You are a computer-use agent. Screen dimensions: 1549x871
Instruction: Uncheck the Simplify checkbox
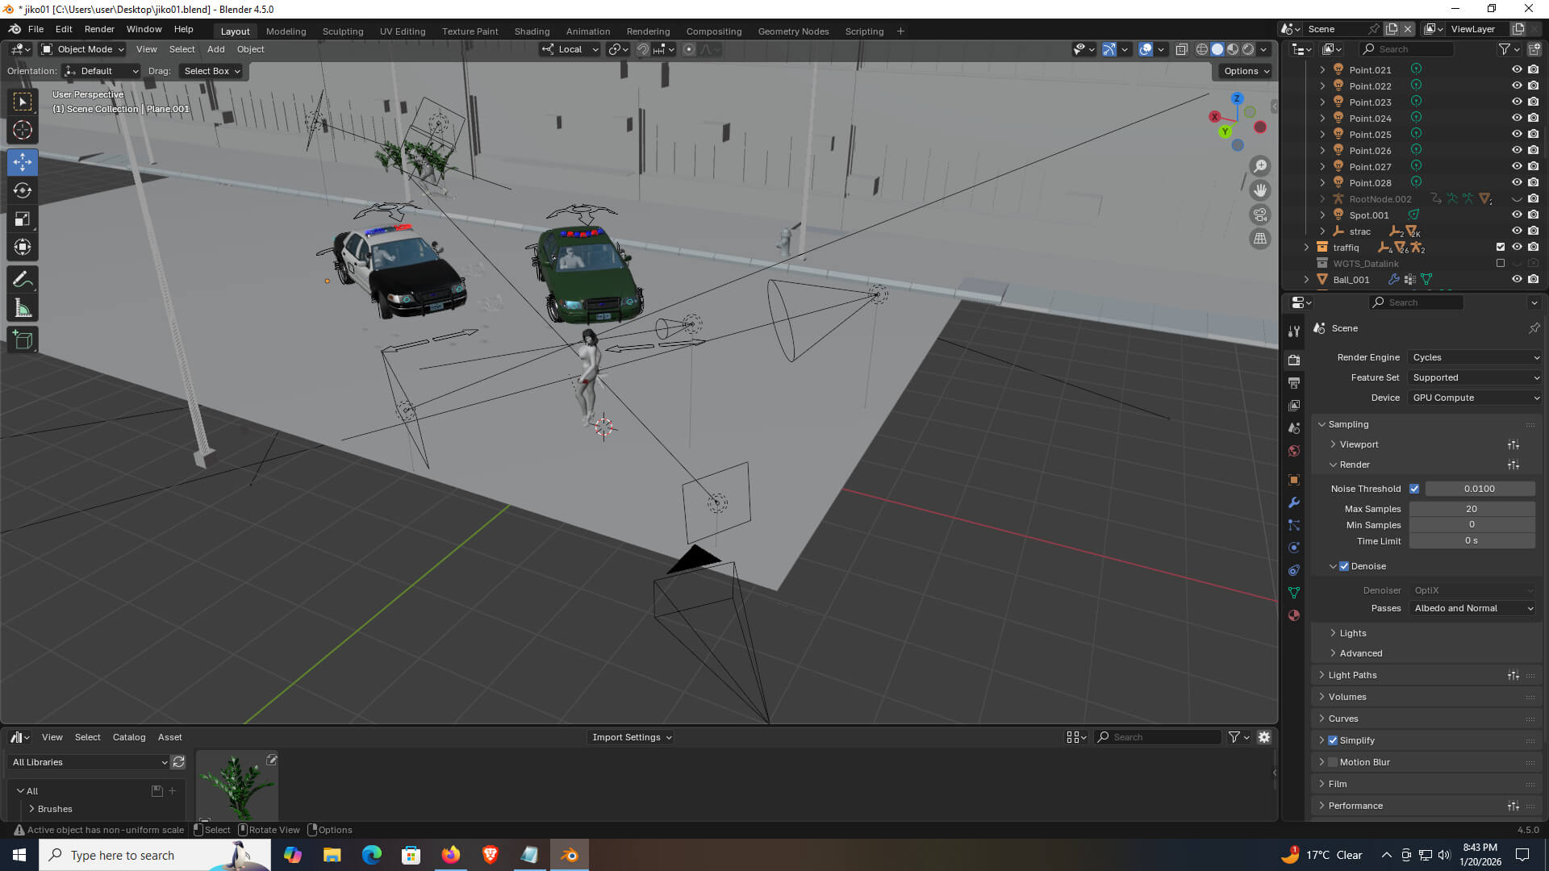[x=1333, y=740]
